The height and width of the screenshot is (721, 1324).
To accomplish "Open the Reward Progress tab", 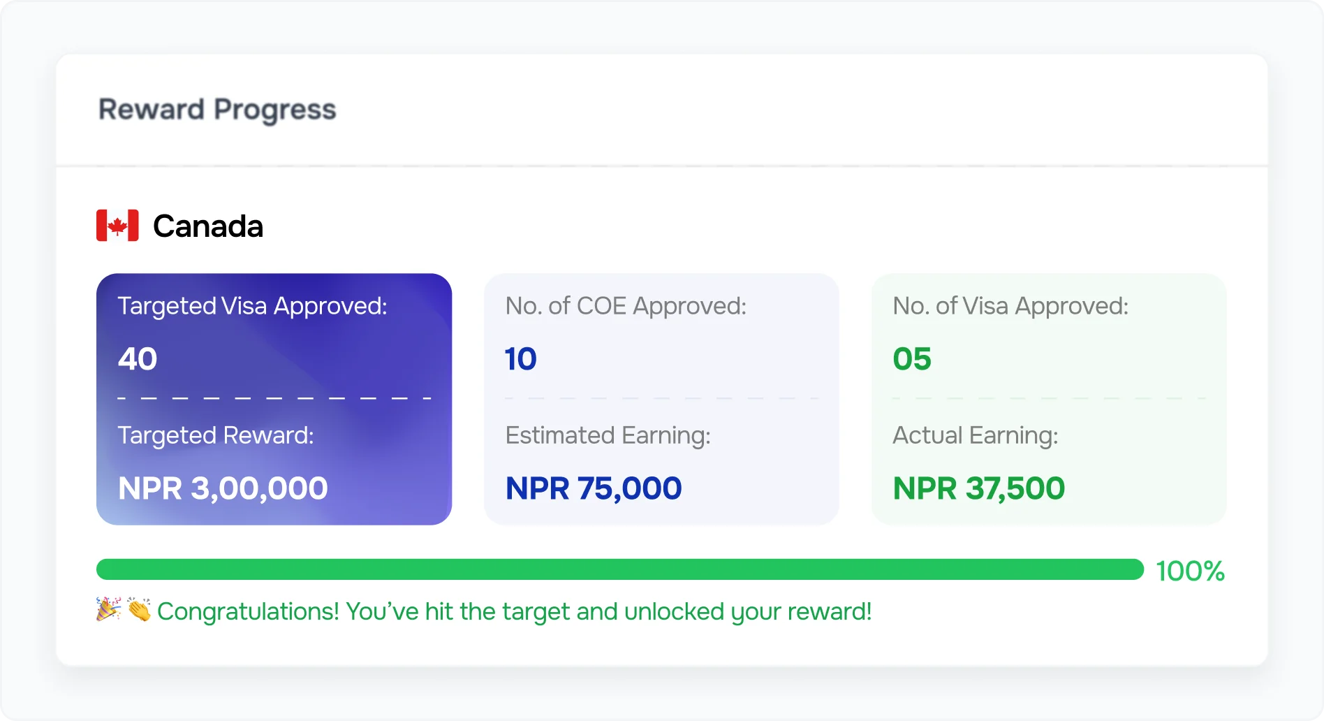I will pos(217,109).
